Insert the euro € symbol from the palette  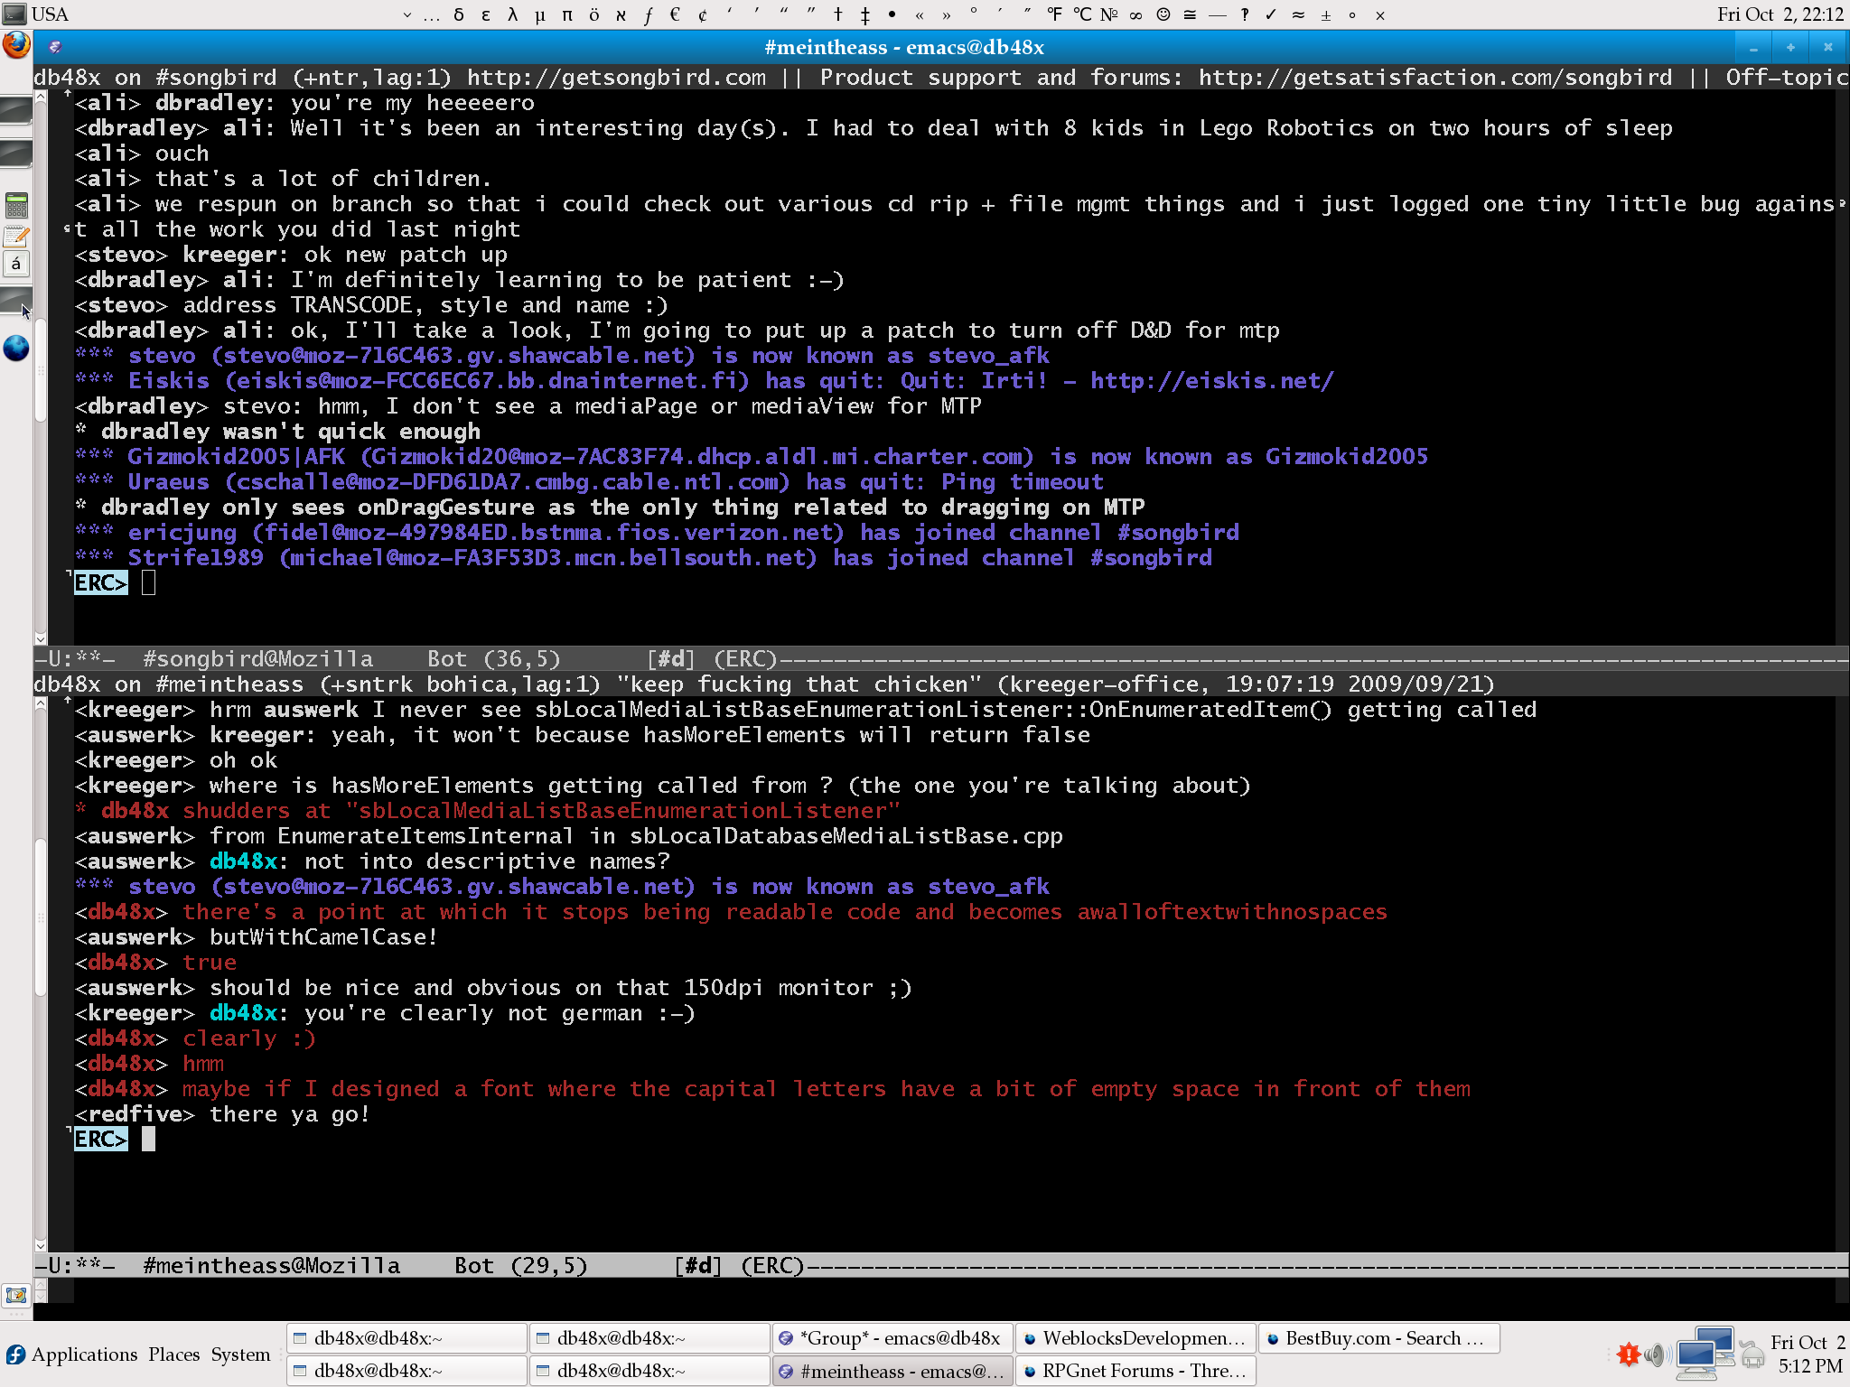675,14
